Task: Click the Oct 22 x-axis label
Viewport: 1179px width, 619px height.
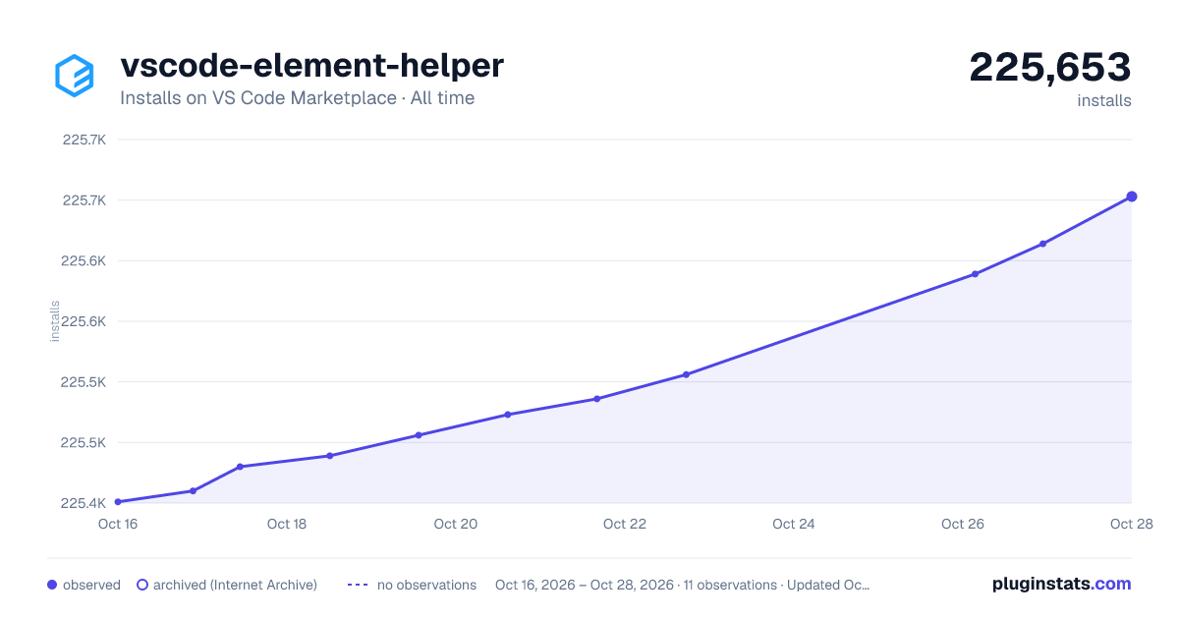Action: [x=625, y=524]
